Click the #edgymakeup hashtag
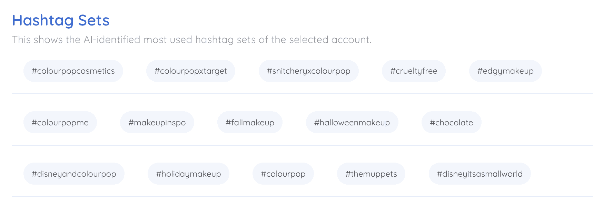The height and width of the screenshot is (217, 603). (505, 71)
